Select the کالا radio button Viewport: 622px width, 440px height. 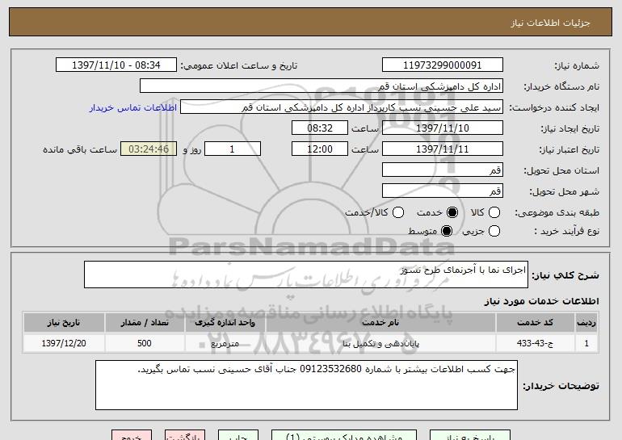(494, 212)
